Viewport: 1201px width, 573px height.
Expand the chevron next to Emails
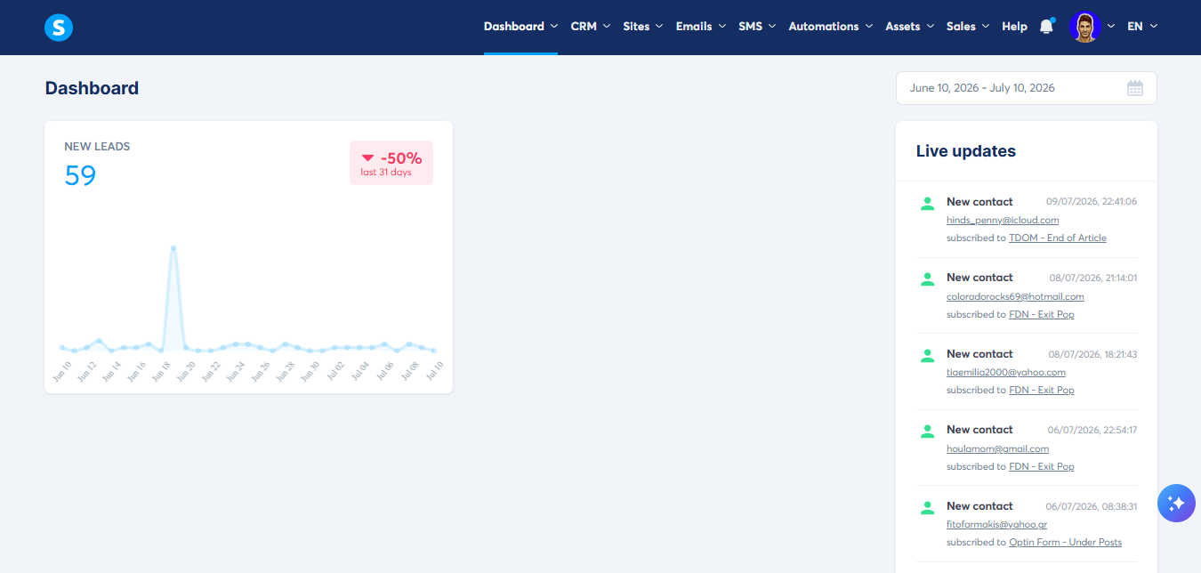pyautogui.click(x=722, y=27)
